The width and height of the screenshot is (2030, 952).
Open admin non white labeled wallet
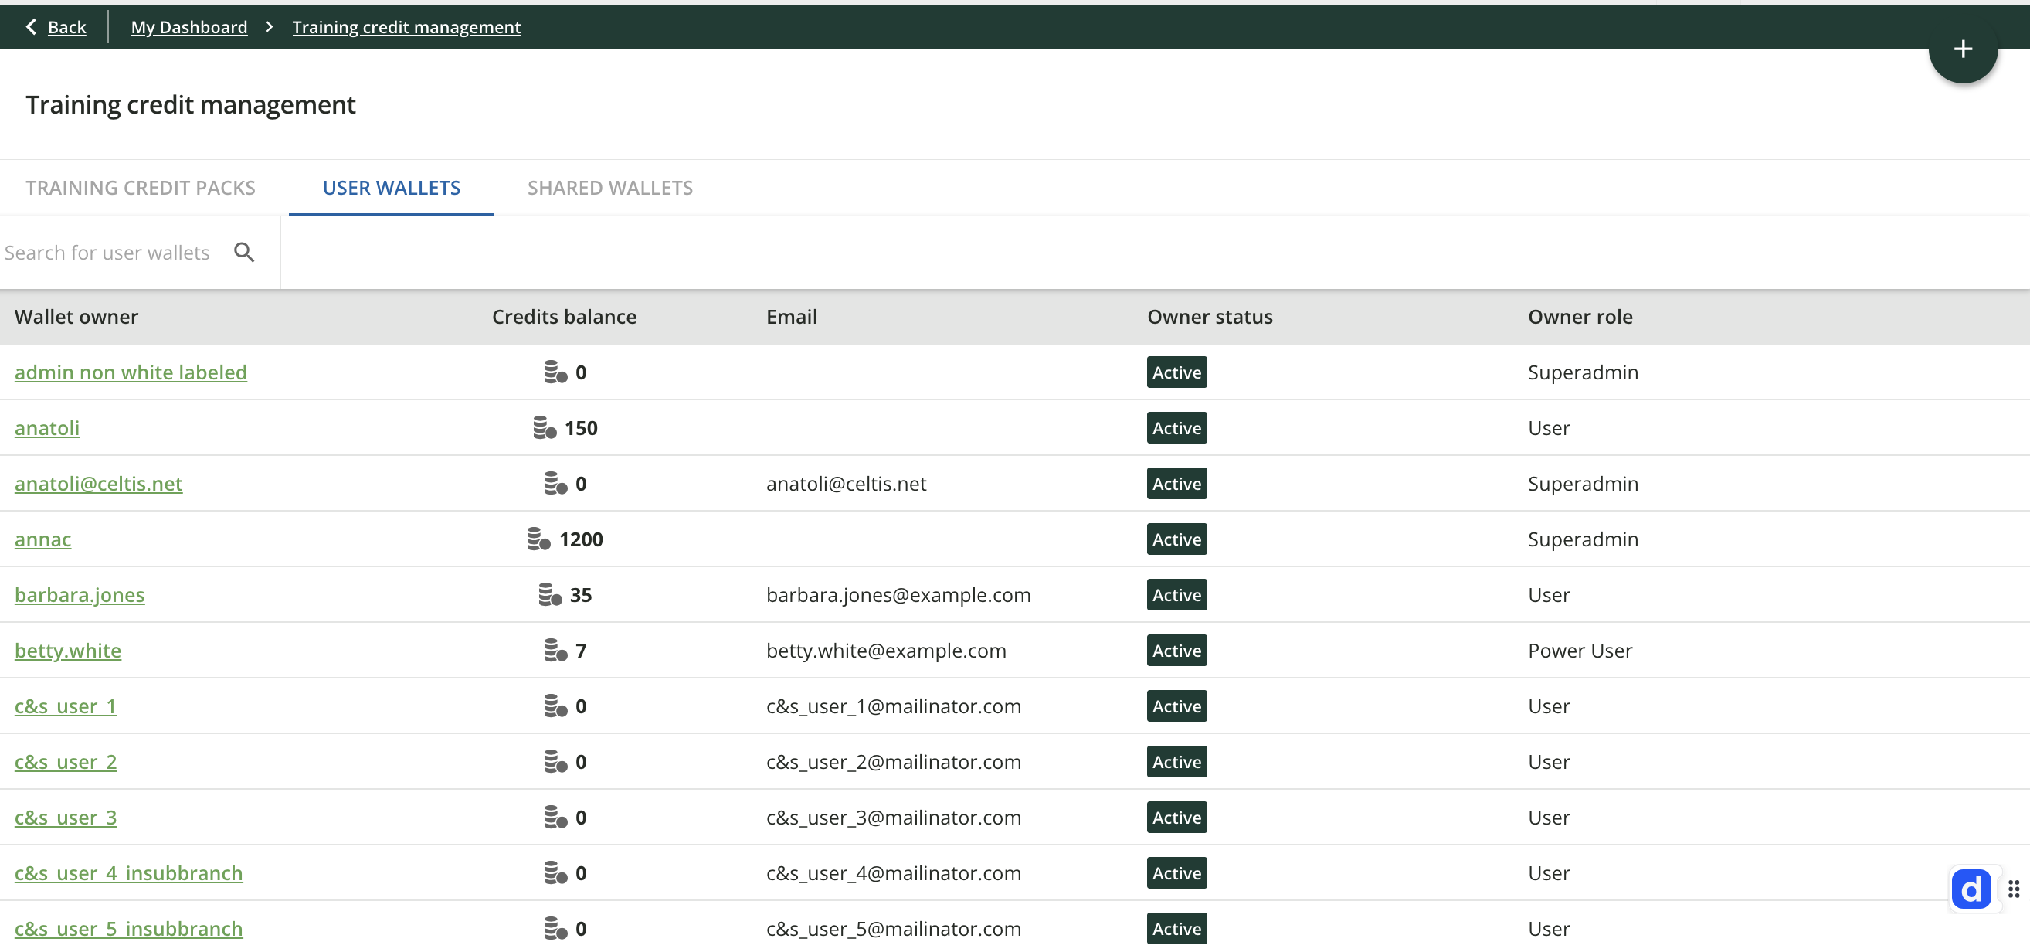pos(131,372)
